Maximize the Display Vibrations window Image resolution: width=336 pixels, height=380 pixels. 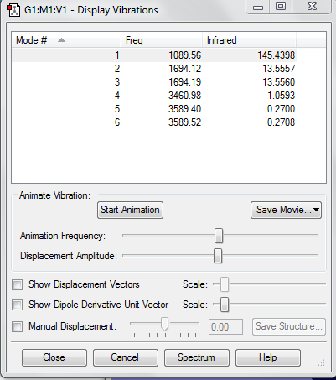[281, 6]
